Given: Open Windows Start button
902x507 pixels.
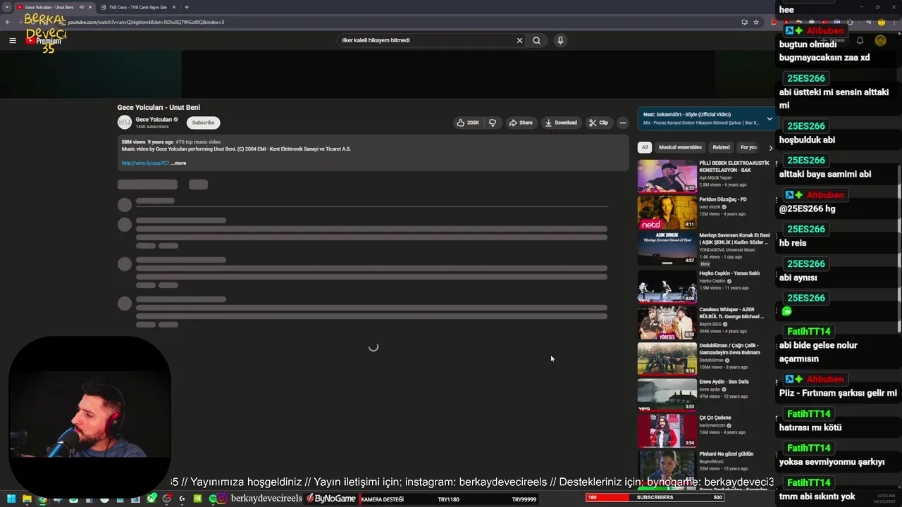Looking at the screenshot, I should (x=11, y=499).
